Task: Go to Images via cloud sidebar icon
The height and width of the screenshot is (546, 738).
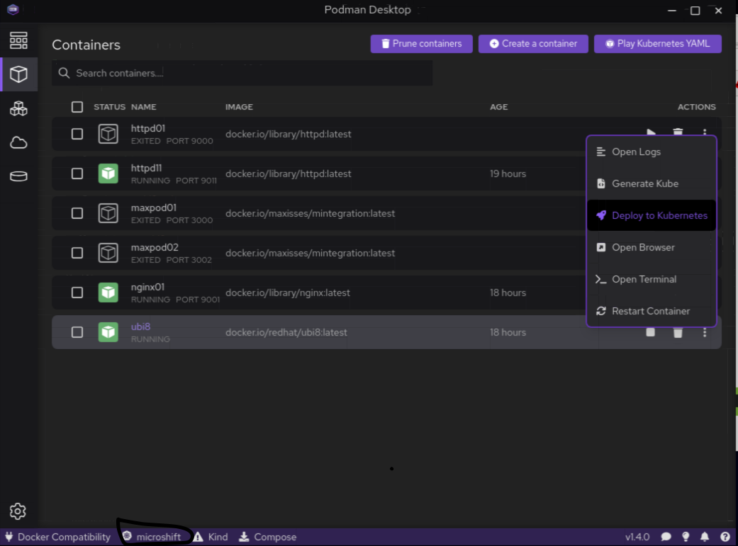Action: [18, 143]
